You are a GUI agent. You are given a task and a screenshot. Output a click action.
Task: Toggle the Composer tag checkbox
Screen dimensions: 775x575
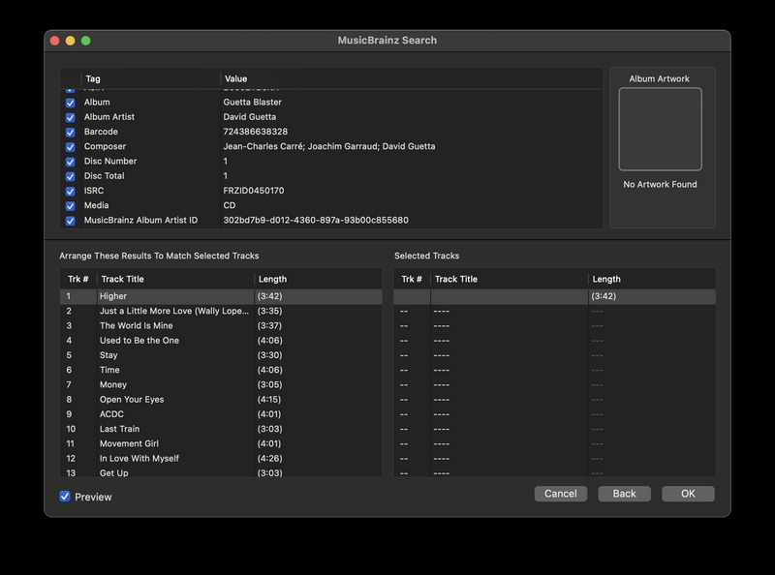(x=70, y=147)
